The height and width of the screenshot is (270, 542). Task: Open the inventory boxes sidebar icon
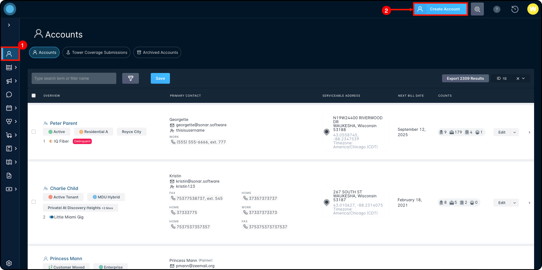9,121
